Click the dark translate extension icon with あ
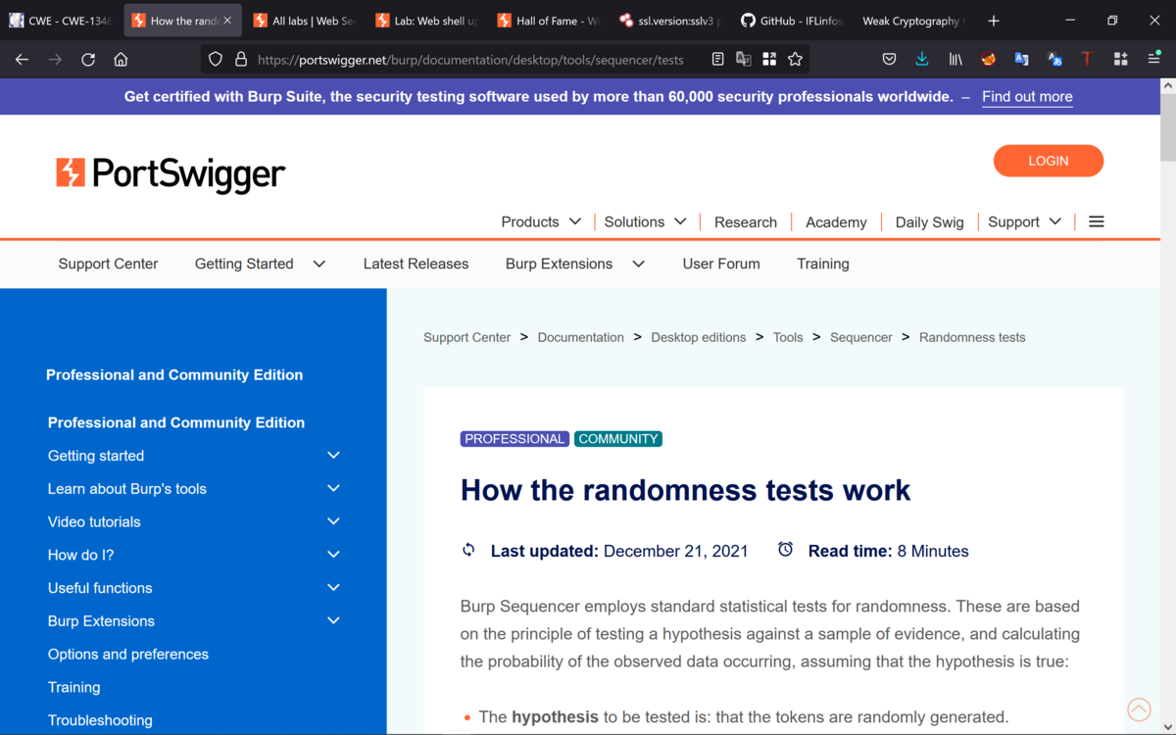The image size is (1176, 735). pos(1054,59)
